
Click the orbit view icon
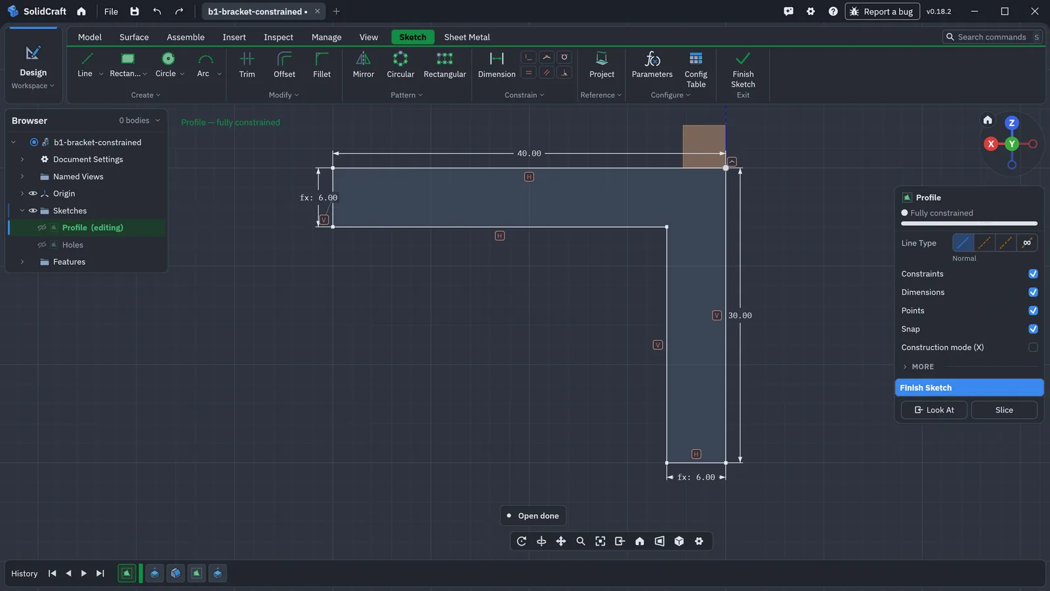(522, 541)
